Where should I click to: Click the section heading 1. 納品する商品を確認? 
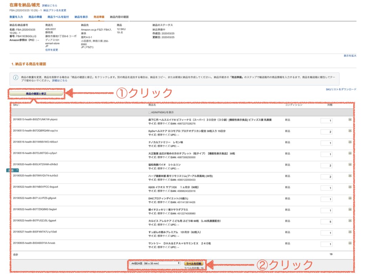tap(29, 64)
